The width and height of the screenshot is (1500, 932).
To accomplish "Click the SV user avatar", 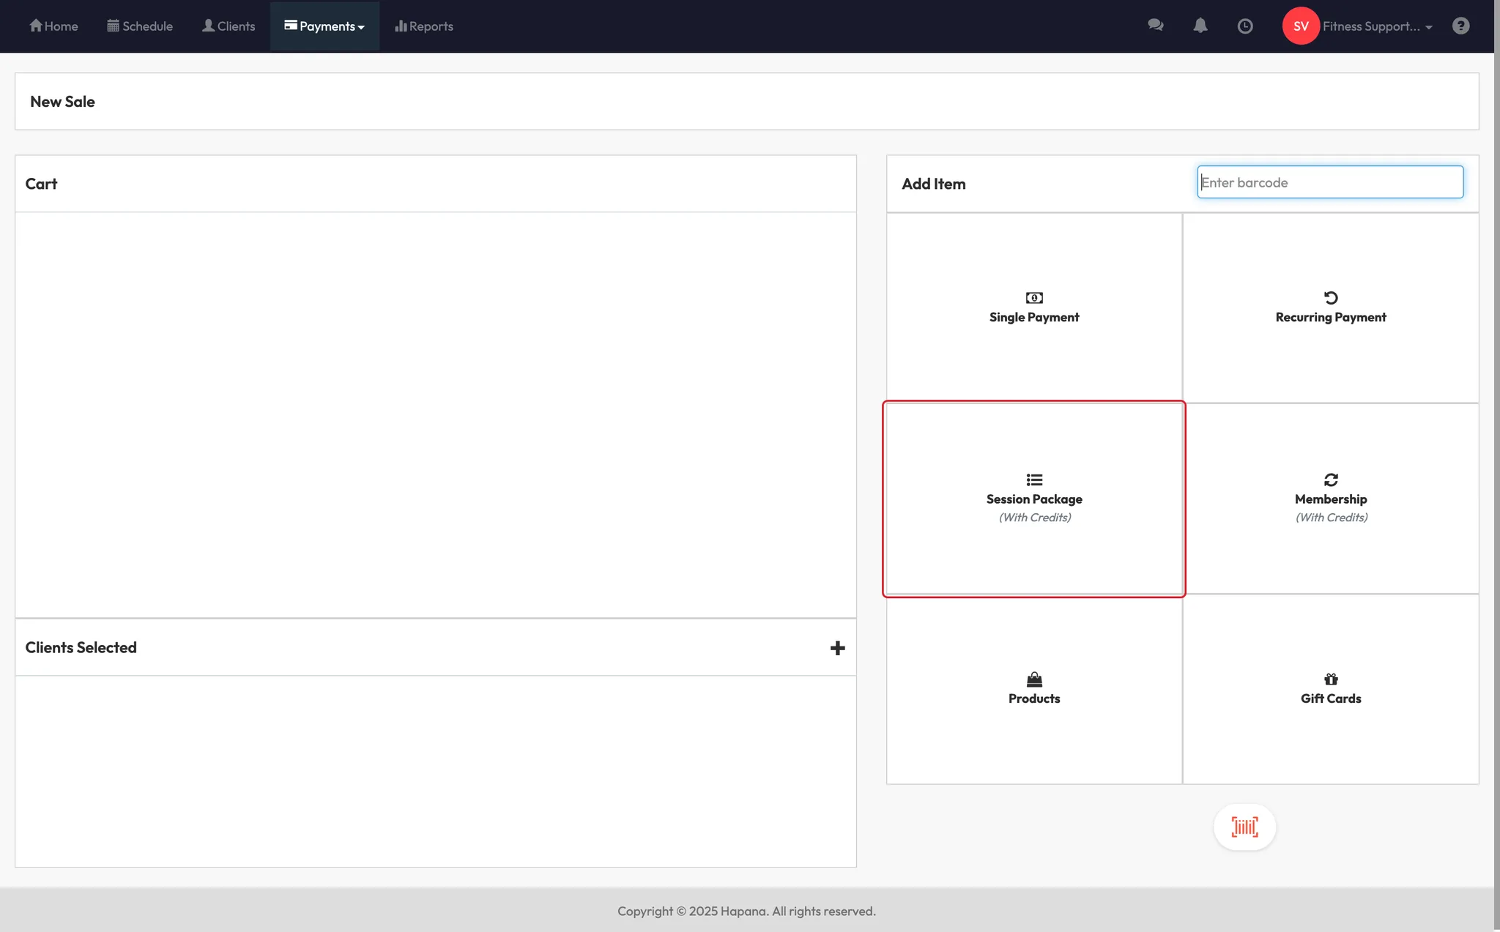I will (1300, 26).
